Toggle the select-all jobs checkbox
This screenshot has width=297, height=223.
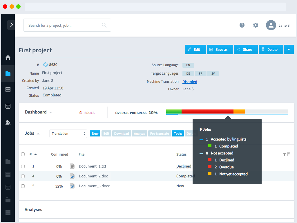pyautogui.click(x=23, y=154)
